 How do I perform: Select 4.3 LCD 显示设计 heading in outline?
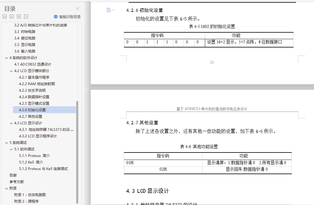(28, 123)
